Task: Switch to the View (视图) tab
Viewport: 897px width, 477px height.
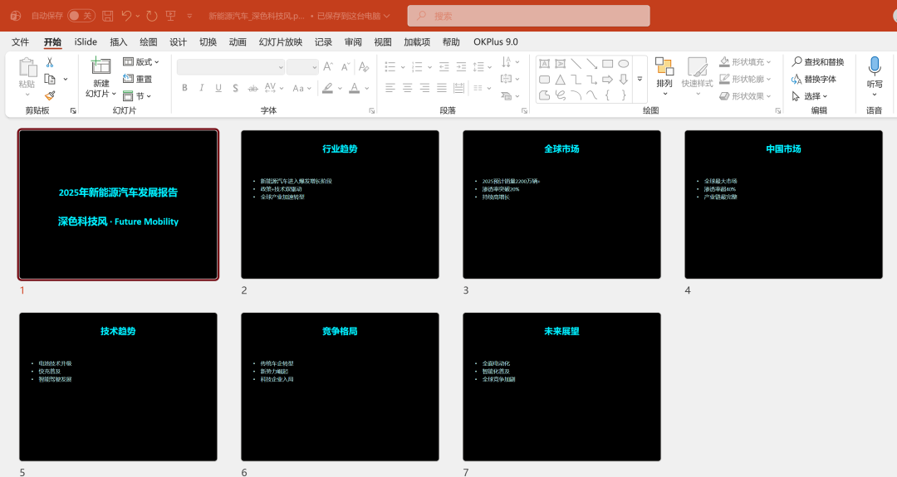Action: point(383,41)
